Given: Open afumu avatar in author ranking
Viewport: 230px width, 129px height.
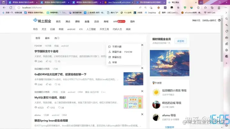Looking at the screenshot, I should click(156, 117).
